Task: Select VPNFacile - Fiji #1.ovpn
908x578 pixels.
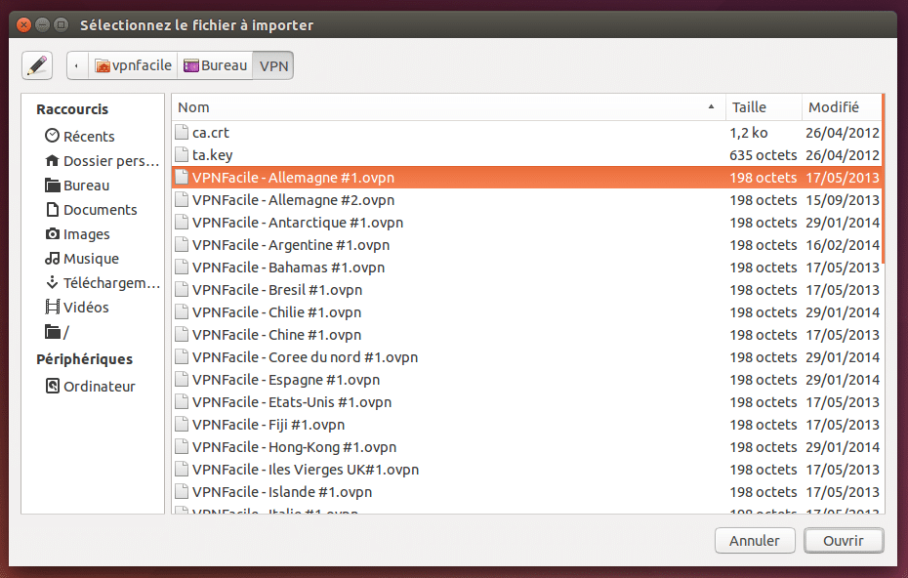Action: point(527,425)
